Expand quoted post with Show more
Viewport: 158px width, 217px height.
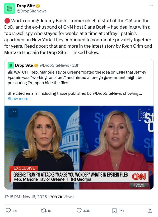(x=18, y=99)
